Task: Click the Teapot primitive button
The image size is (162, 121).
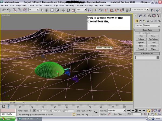Action: click(141, 49)
